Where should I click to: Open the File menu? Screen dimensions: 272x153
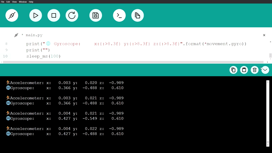click(x=3, y=2)
